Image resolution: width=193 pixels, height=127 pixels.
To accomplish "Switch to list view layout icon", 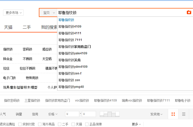I will click(x=184, y=114).
